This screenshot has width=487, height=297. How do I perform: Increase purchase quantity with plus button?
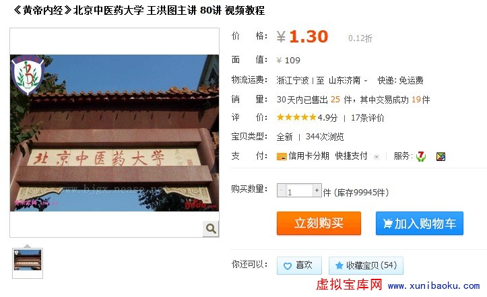pyautogui.click(x=317, y=190)
